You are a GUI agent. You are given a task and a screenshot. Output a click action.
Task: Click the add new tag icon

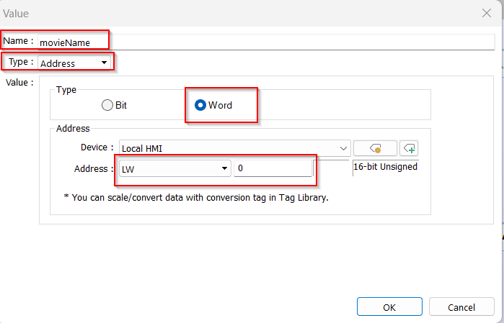[409, 148]
